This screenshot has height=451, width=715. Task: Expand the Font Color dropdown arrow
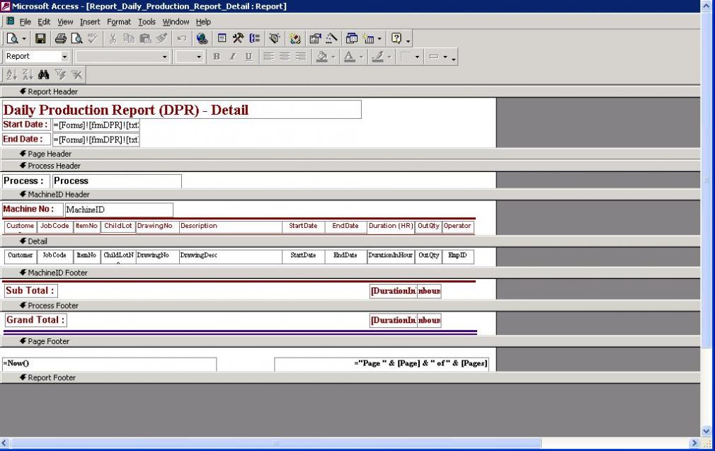(x=361, y=57)
